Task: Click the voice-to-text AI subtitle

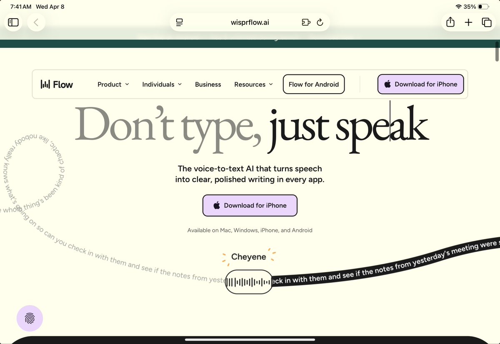Action: (250, 174)
